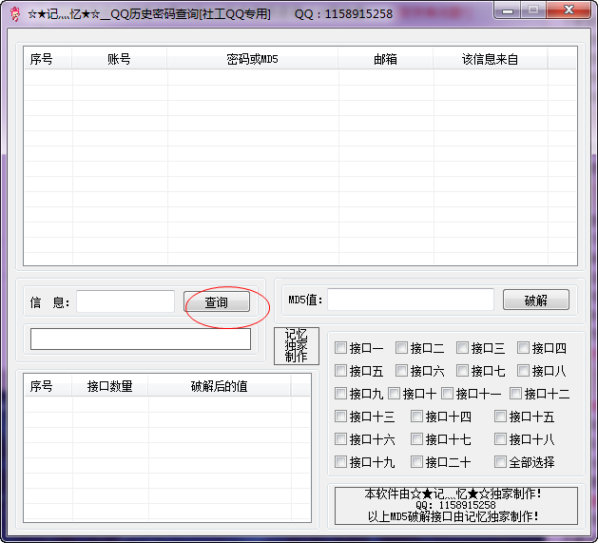Image resolution: width=598 pixels, height=543 pixels.
Task: Click the app icon in the title bar
Action: coord(15,14)
